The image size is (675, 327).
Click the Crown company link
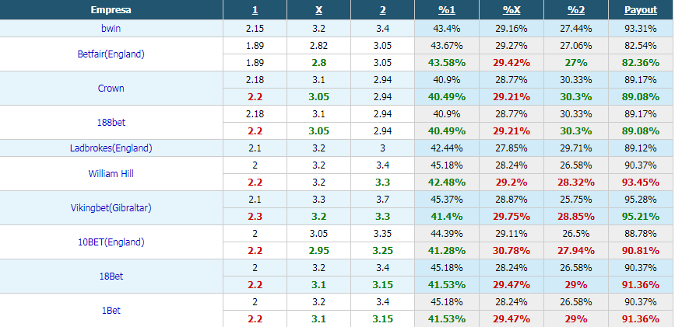point(111,88)
